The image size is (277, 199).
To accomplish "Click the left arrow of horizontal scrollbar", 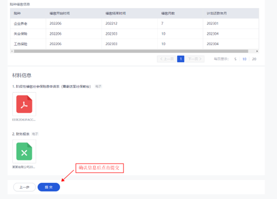I will click(12, 51).
